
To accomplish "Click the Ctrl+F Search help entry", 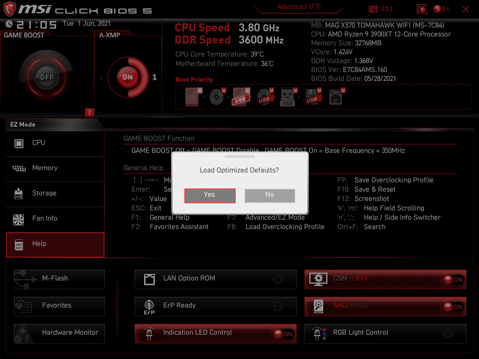I will (361, 227).
